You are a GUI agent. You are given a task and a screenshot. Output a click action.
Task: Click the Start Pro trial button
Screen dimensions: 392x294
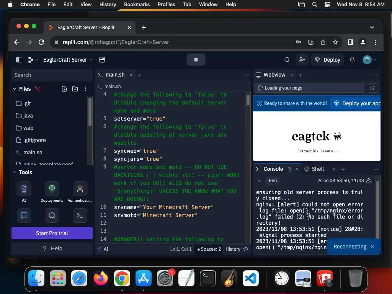[x=52, y=233]
